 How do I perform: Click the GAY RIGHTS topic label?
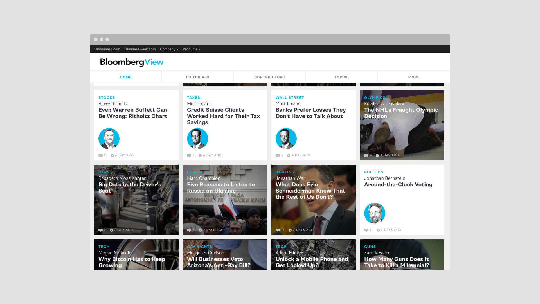[199, 247]
